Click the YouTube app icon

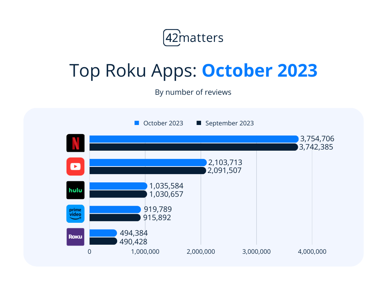[76, 167]
